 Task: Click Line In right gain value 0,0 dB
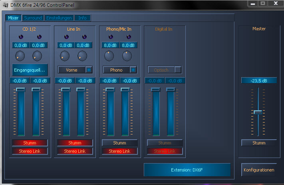click(83, 45)
